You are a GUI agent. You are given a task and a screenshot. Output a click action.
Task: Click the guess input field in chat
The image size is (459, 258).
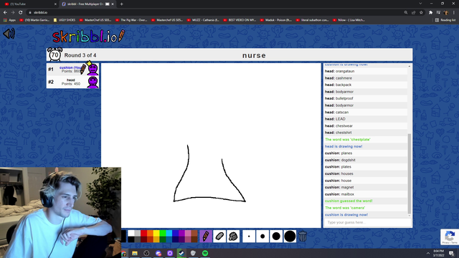click(x=368, y=223)
